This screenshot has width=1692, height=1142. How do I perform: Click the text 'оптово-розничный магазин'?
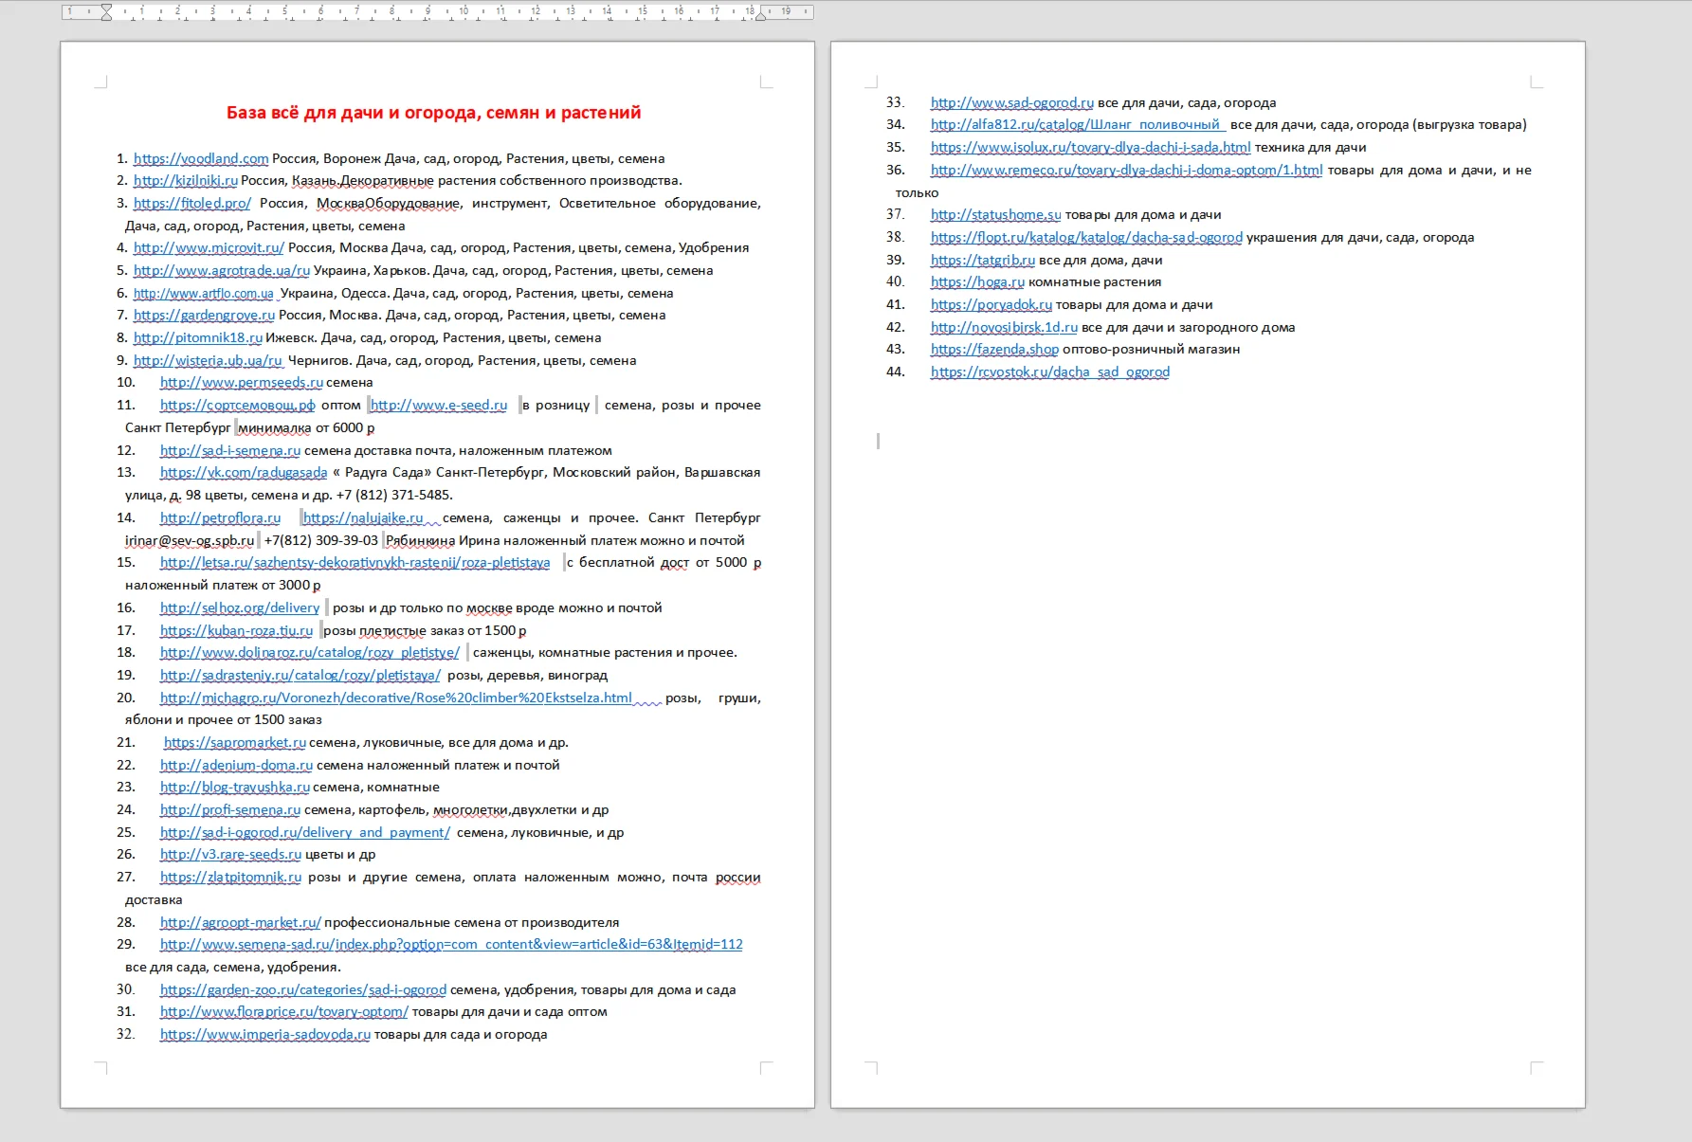click(1152, 349)
